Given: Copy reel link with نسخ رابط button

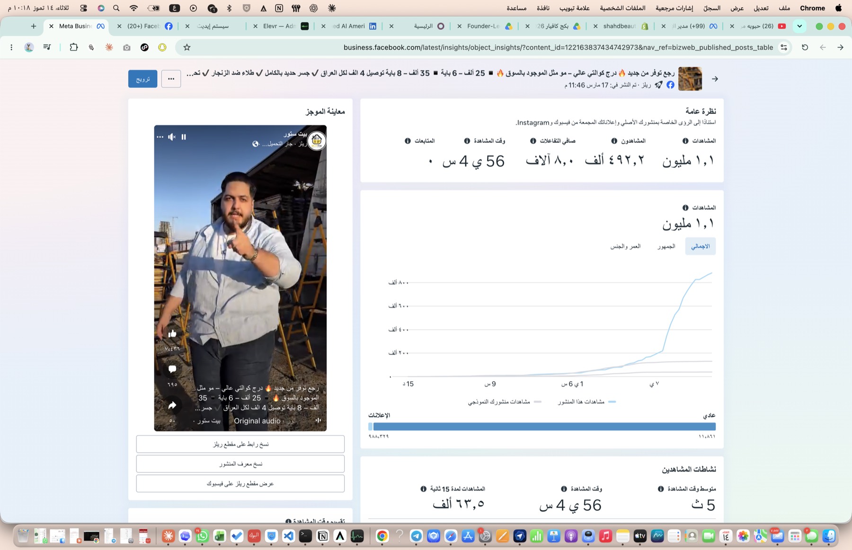Looking at the screenshot, I should 240,444.
